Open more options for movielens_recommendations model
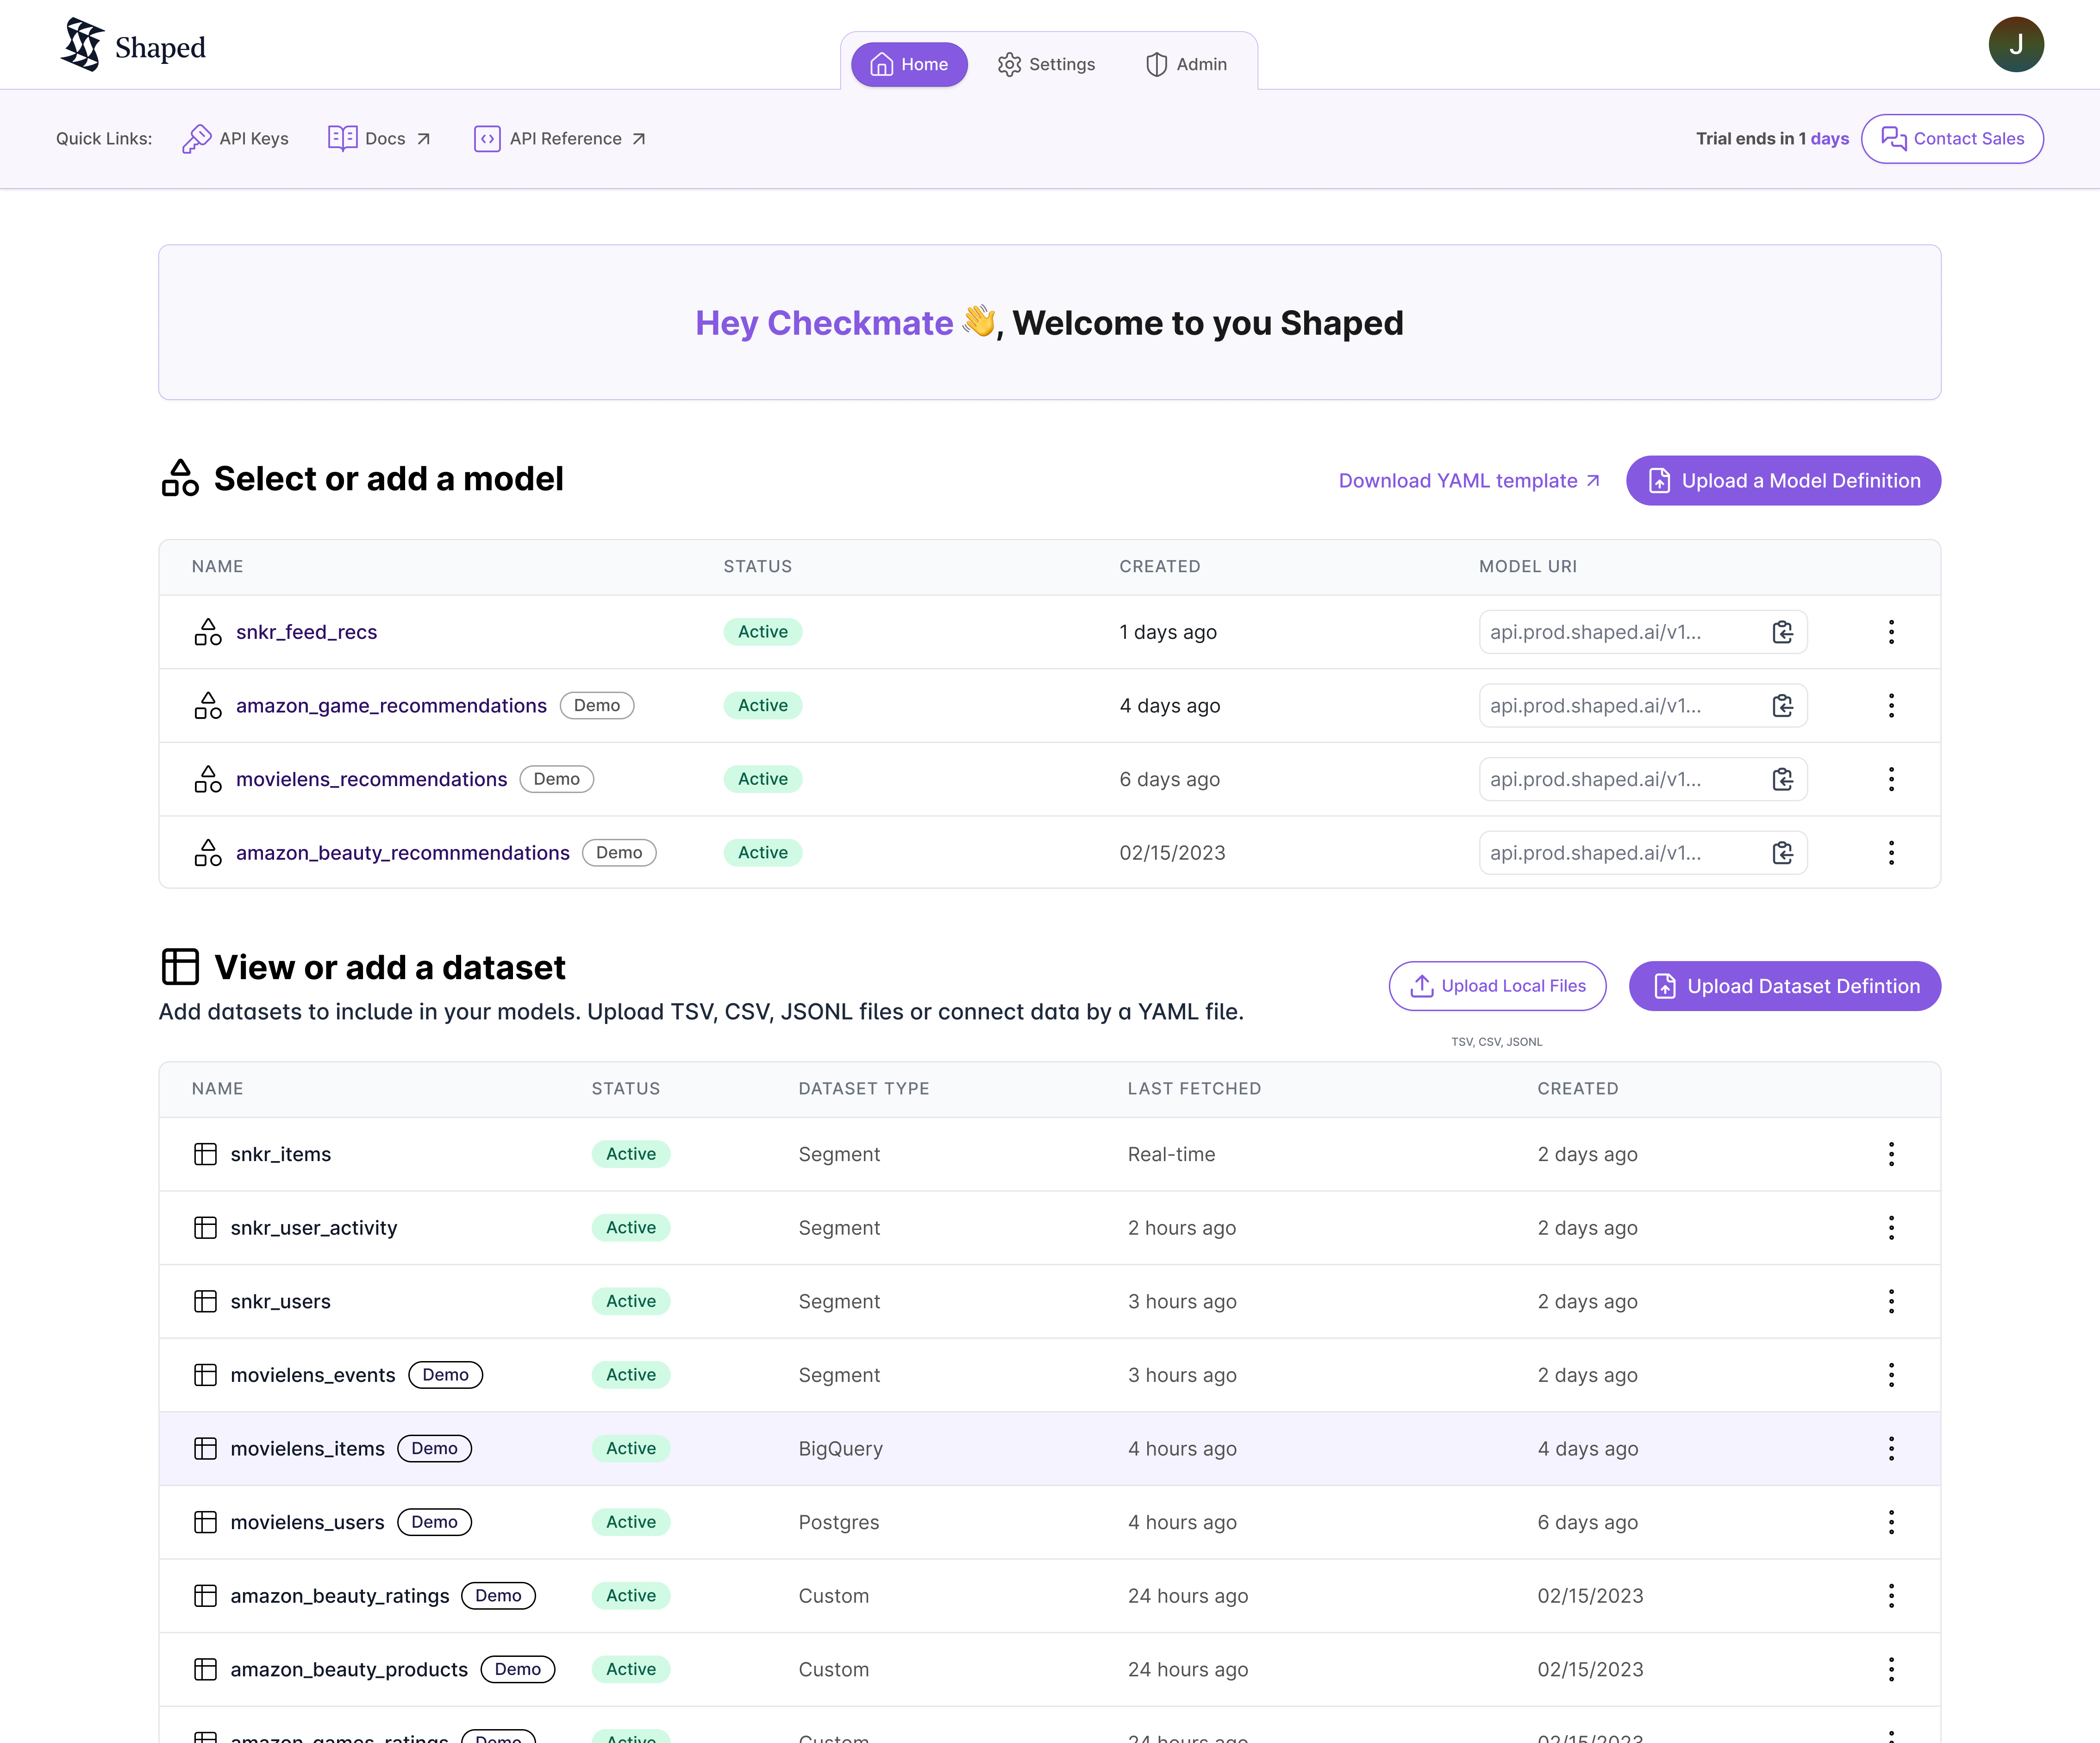 click(x=1891, y=779)
